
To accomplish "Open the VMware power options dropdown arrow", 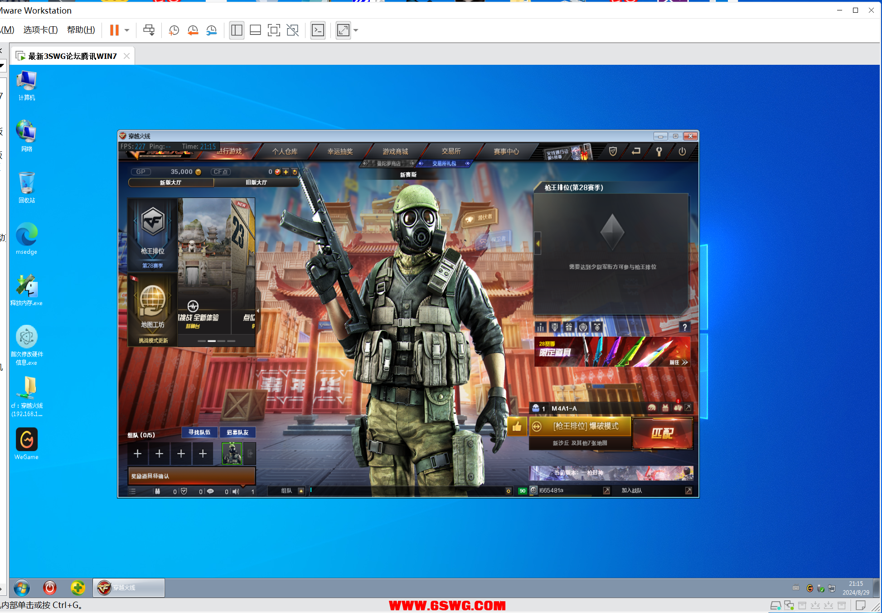I will click(127, 30).
